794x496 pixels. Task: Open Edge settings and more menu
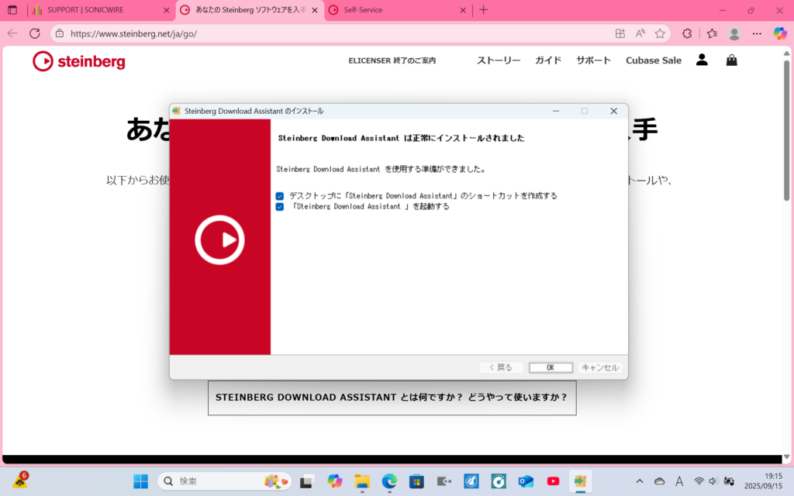757,33
